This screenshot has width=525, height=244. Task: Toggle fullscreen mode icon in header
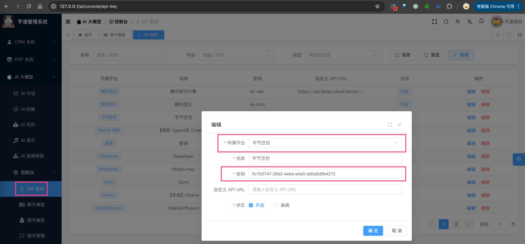[x=434, y=22]
